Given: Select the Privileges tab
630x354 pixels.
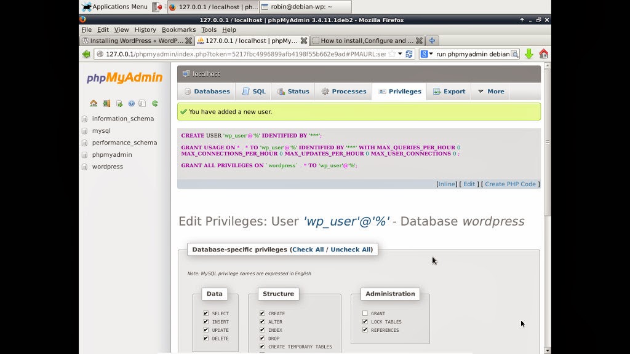Looking at the screenshot, I should pos(400,92).
